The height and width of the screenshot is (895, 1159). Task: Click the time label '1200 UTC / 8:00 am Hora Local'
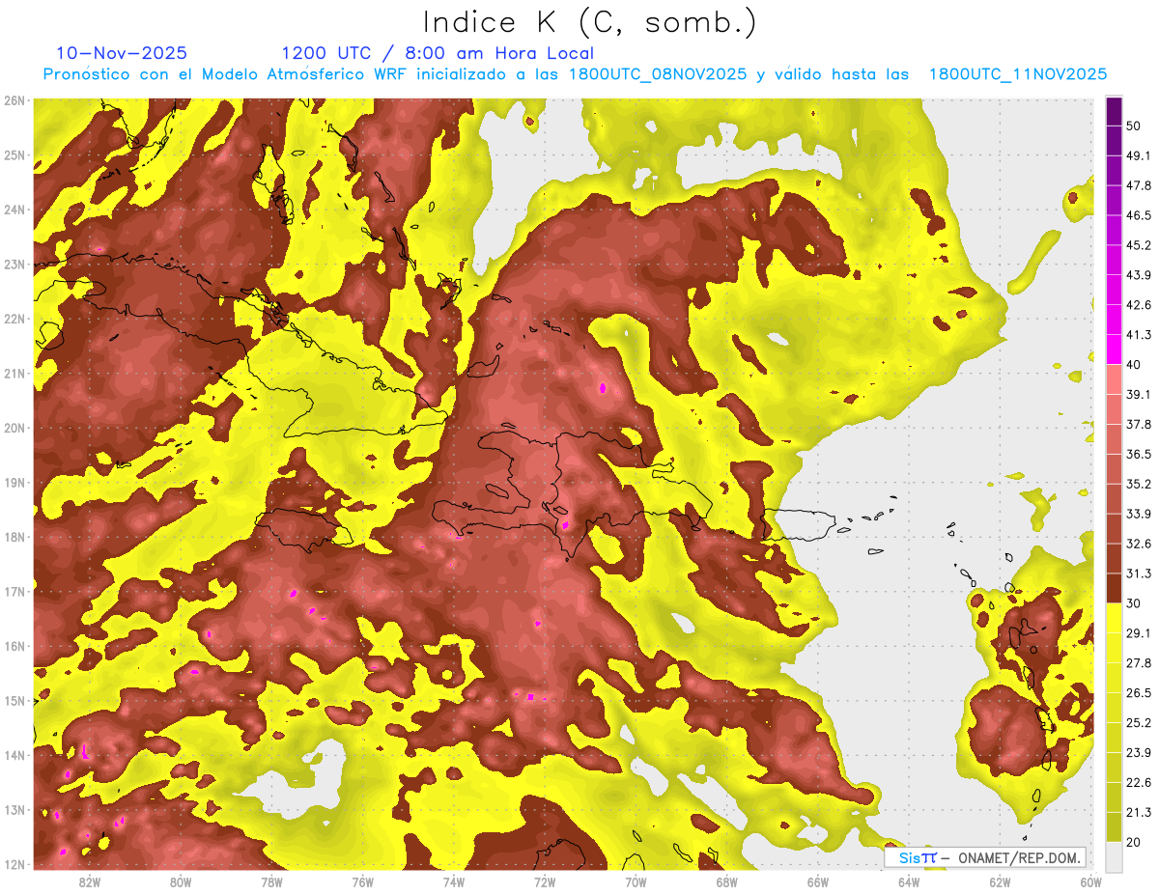pos(438,53)
